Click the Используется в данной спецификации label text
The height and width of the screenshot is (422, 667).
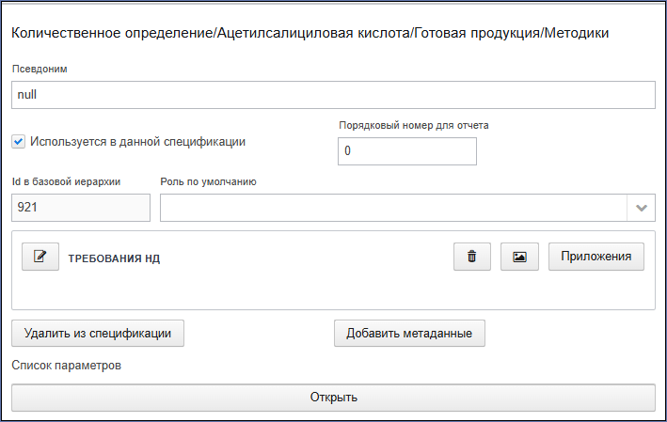click(x=137, y=142)
